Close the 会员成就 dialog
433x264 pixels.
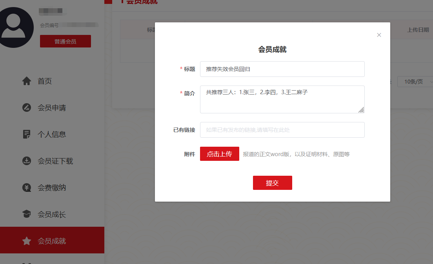pos(379,35)
